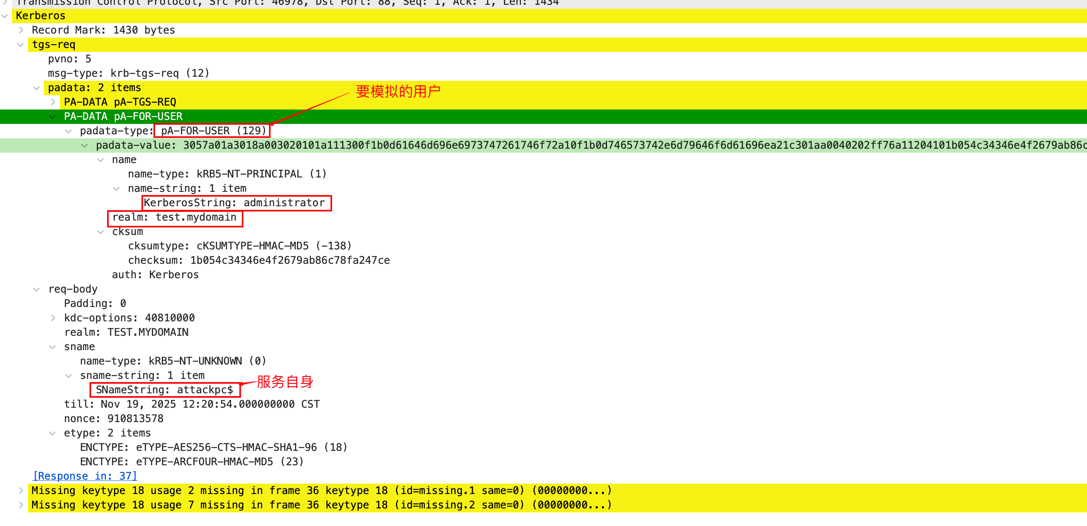Select the msg-type krb-tgs-req row
Image resolution: width=1087 pixels, height=526 pixels.
pyautogui.click(x=129, y=74)
